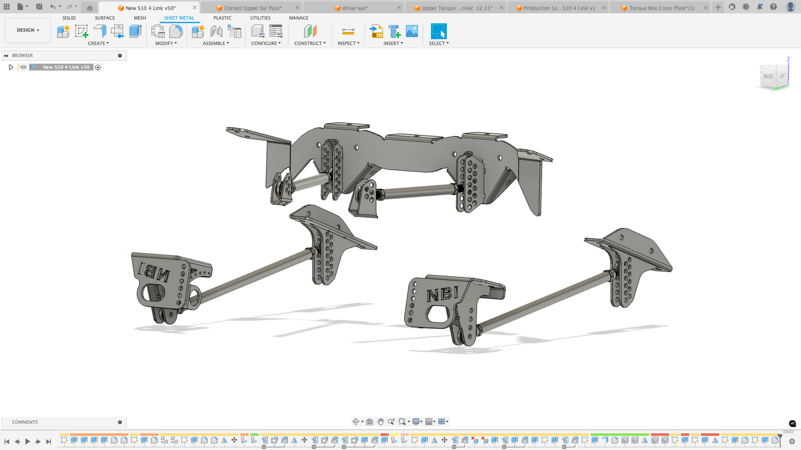The image size is (801, 450).
Task: Open the data panel grid icon
Action: coord(7,7)
